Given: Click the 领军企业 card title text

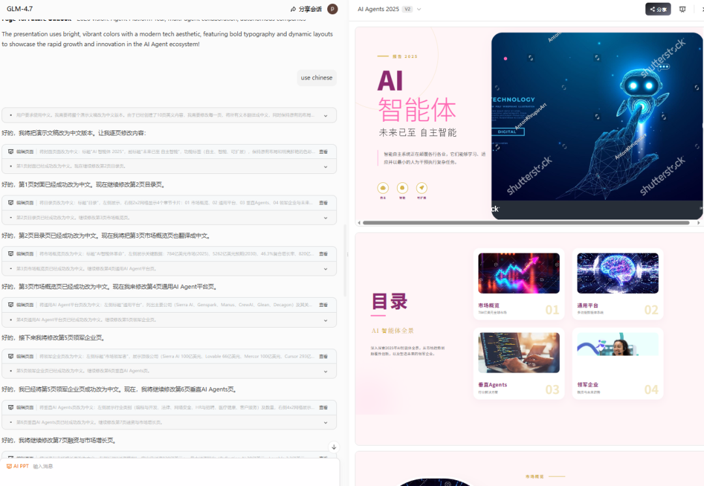Looking at the screenshot, I should [x=588, y=385].
